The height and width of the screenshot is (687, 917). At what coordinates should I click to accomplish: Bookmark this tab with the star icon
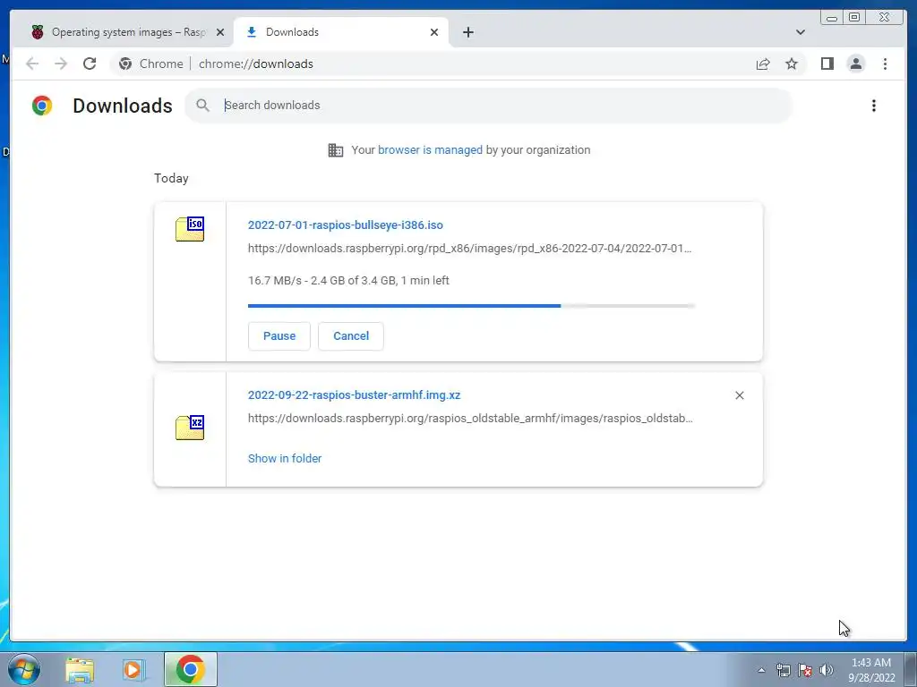[792, 64]
